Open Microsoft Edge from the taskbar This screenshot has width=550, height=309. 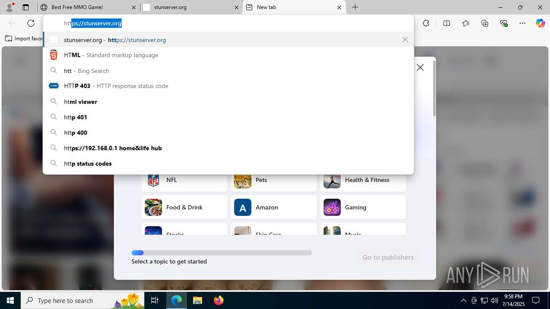[x=177, y=300]
